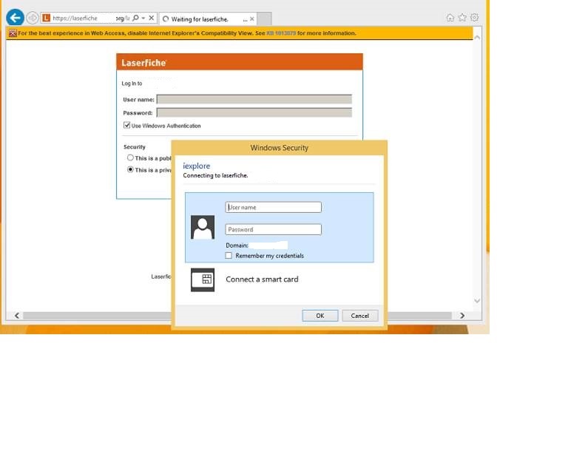Dismiss the compatibility view warning banner icon

click(13, 33)
